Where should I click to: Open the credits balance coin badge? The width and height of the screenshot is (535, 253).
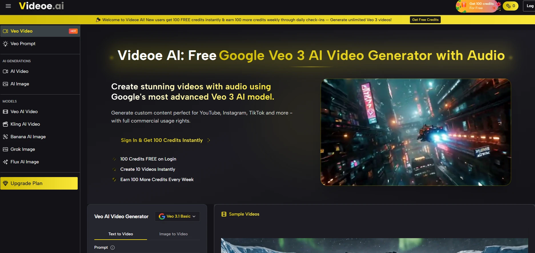(510, 6)
